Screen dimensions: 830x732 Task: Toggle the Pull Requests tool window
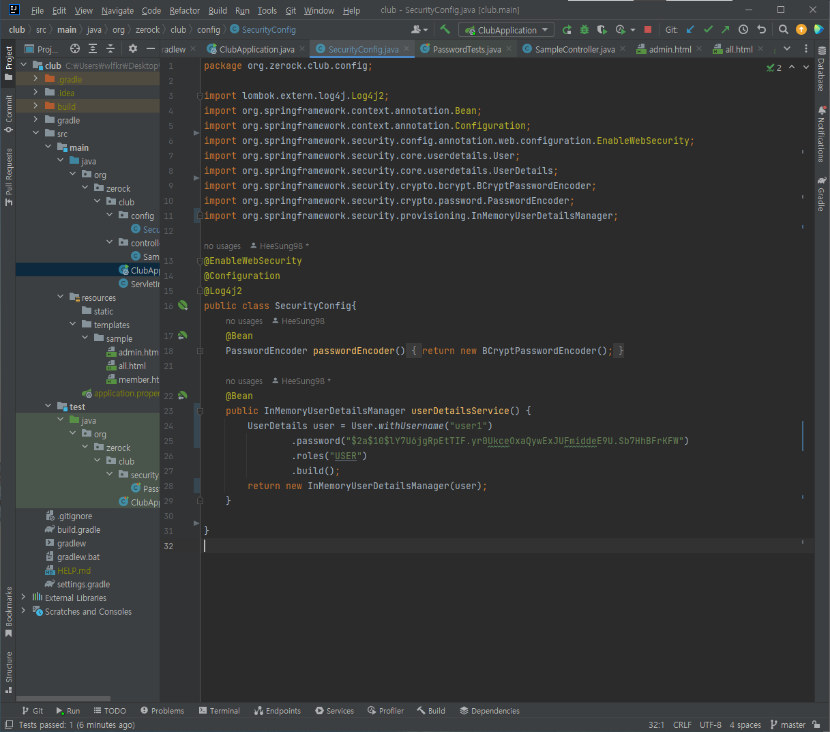coord(9,177)
